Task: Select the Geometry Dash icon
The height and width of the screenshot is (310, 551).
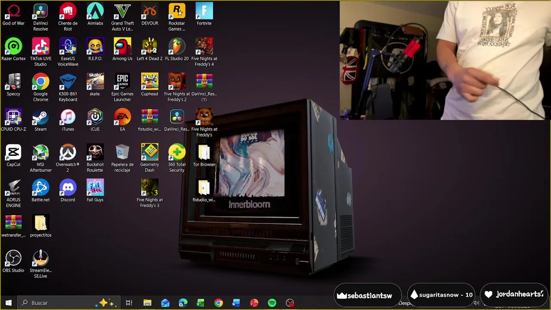Action: tap(149, 159)
